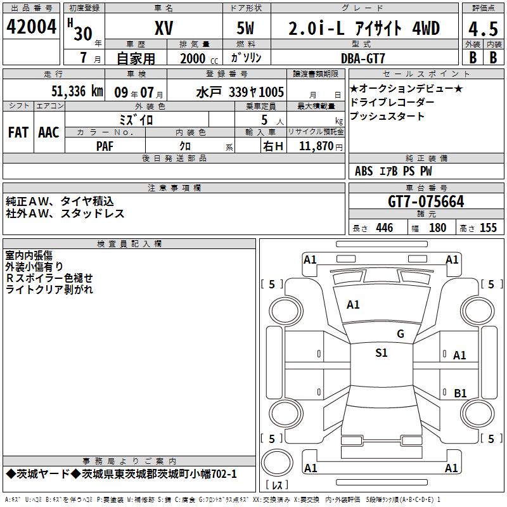Click the 純正装備 header
This screenshot has height=507, width=507.
[427, 158]
